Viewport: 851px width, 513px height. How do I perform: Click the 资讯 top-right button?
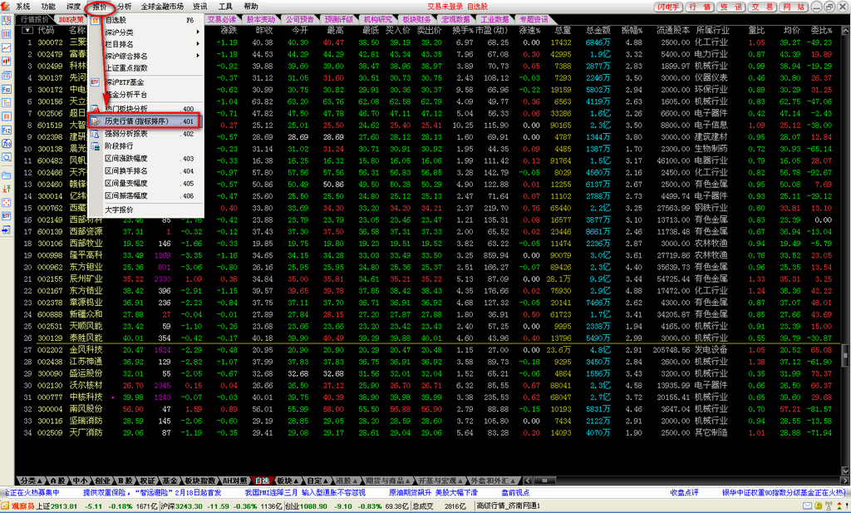point(731,7)
